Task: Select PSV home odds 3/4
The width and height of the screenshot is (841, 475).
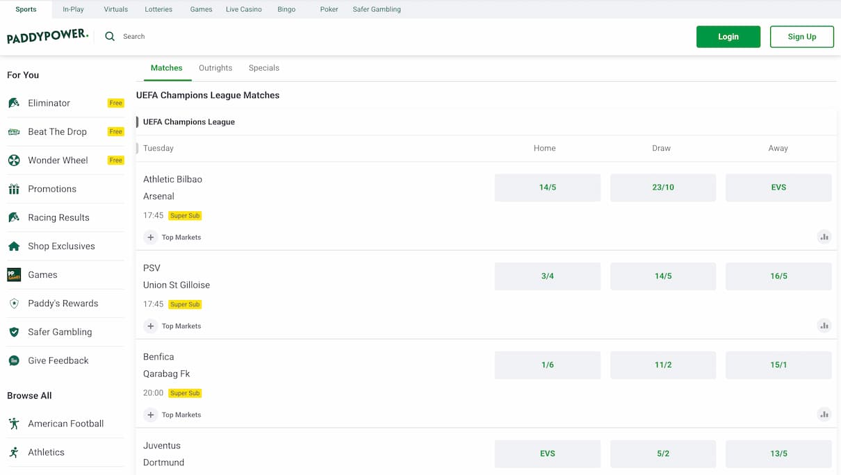Action: pos(548,276)
